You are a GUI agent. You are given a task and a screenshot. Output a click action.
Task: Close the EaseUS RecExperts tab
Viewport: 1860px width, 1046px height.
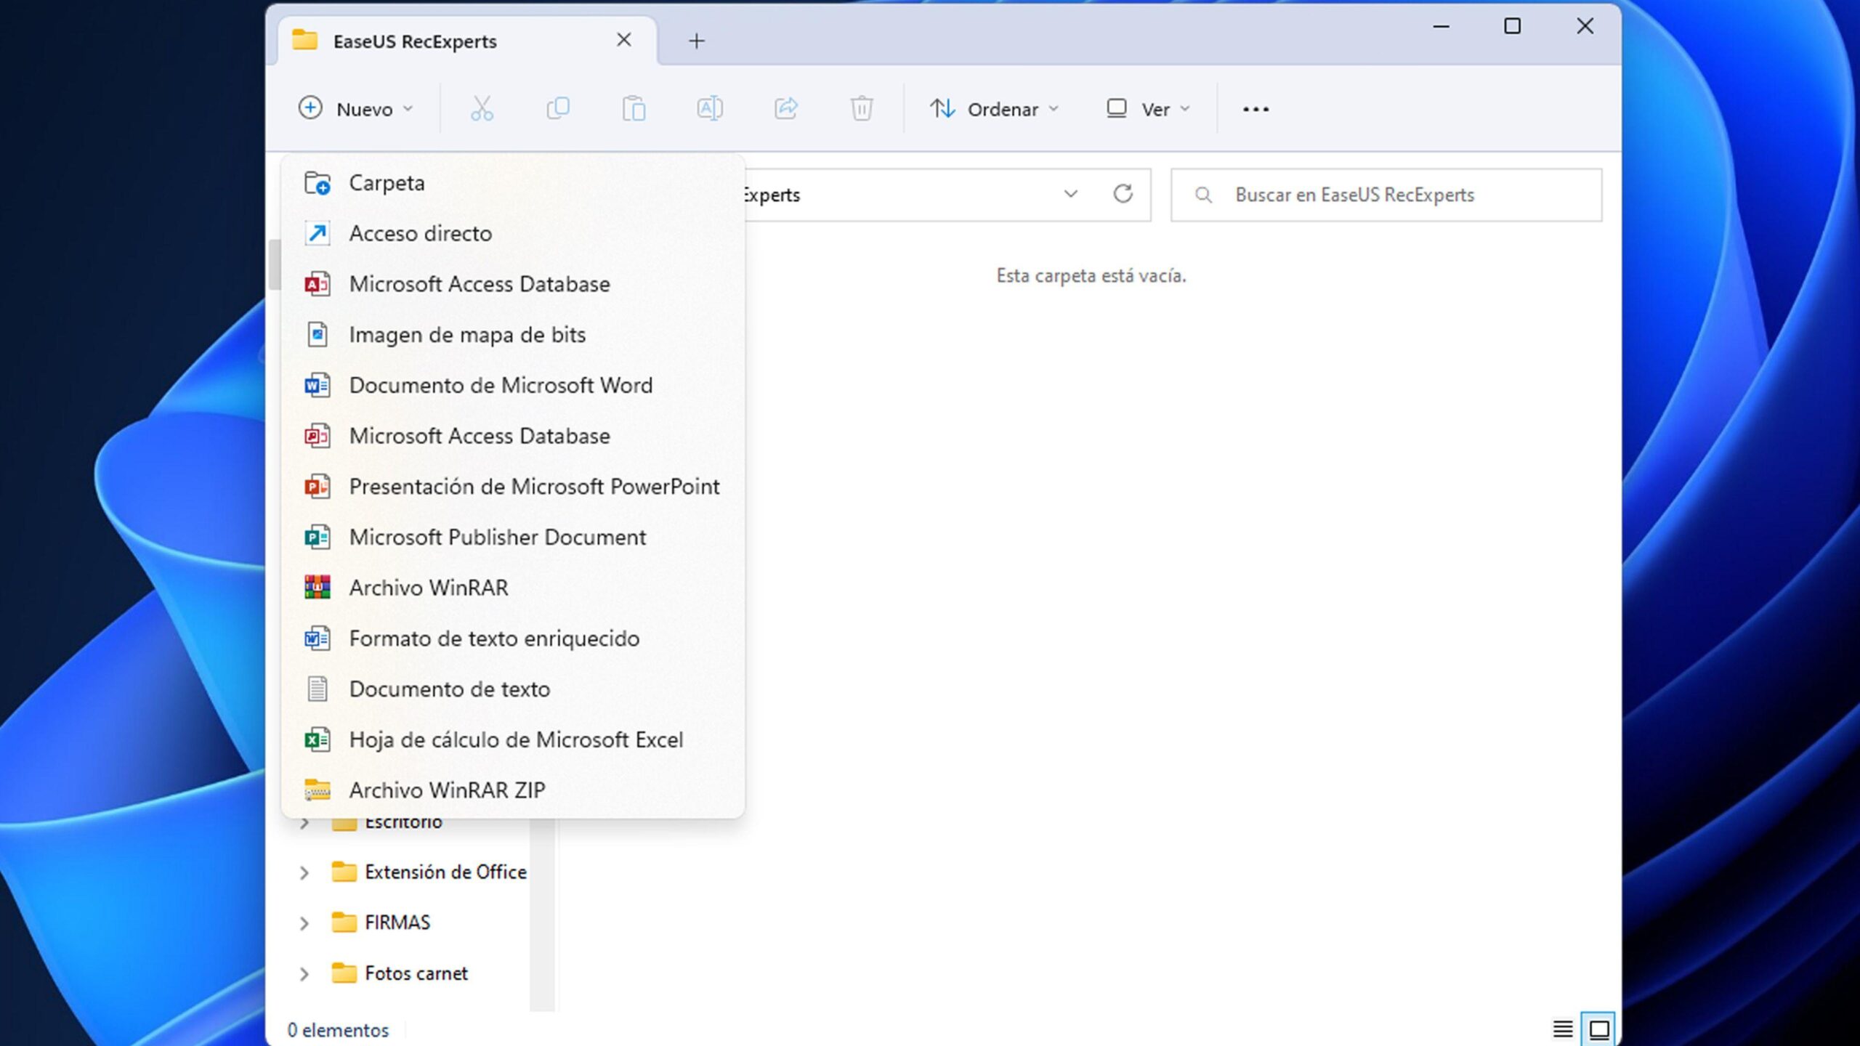[623, 40]
